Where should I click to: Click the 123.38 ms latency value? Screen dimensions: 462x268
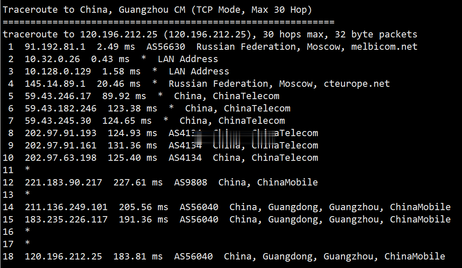pos(132,108)
